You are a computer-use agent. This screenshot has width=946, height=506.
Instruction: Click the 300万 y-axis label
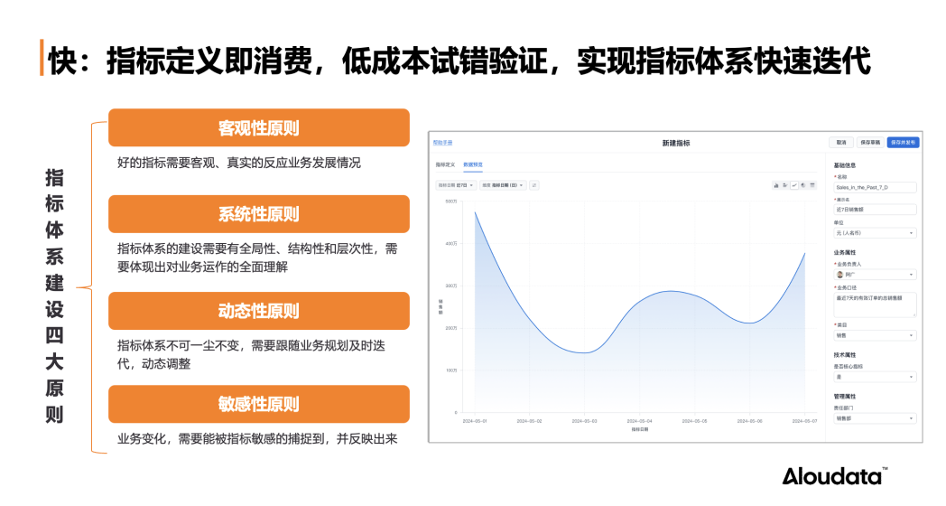pyautogui.click(x=451, y=286)
